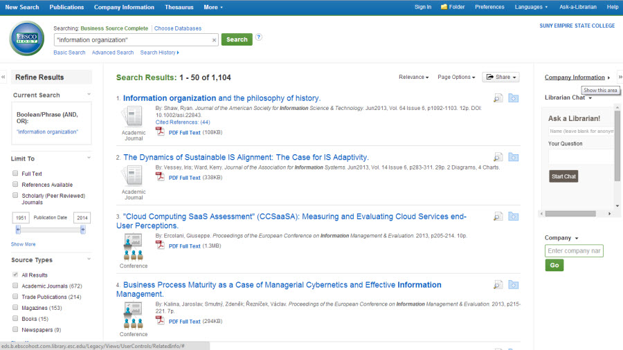
Task: Preview result 1 with the magnifier icon
Action: [498, 98]
